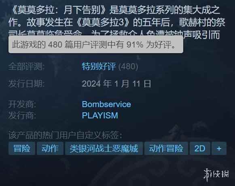Click the 开发商 label

(22, 104)
